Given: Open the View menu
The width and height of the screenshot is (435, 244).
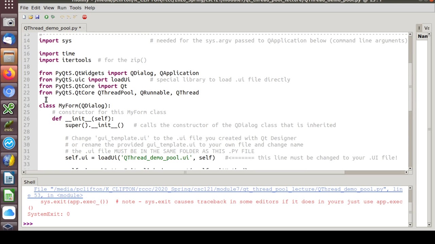Looking at the screenshot, I should point(49,7).
